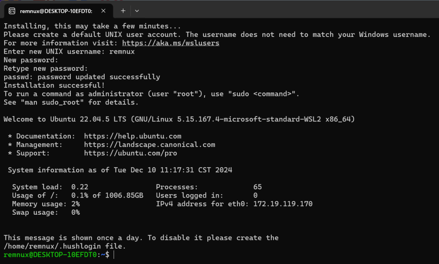Click the https://ubuntu.com/pro support URL

pyautogui.click(x=130, y=153)
